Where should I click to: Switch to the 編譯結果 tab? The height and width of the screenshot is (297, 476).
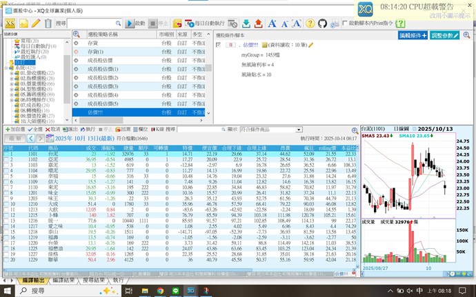pos(63,280)
